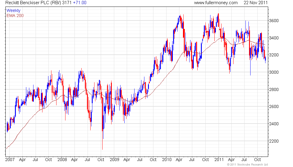Click the 2007 year axis label
The height and width of the screenshot is (167, 293).
10,160
